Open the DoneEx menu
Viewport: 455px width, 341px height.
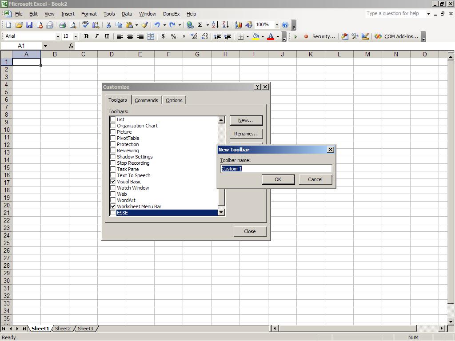point(171,14)
